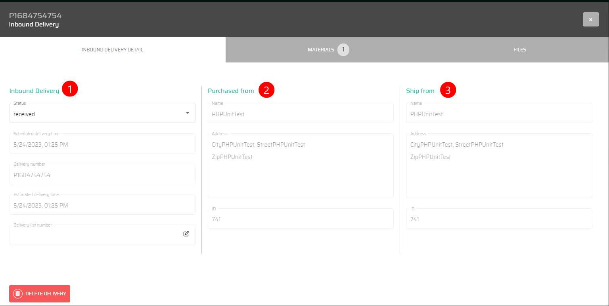This screenshot has width=609, height=306.
Task: Click the Purchased from Name field
Action: (x=301, y=114)
